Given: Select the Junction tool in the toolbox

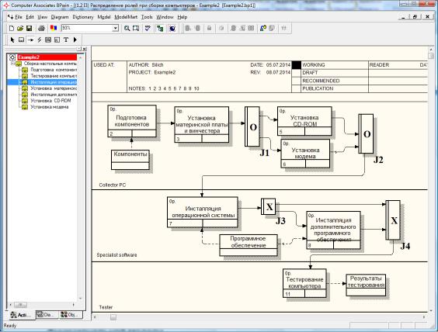Looking at the screenshot, I should pos(48,40).
